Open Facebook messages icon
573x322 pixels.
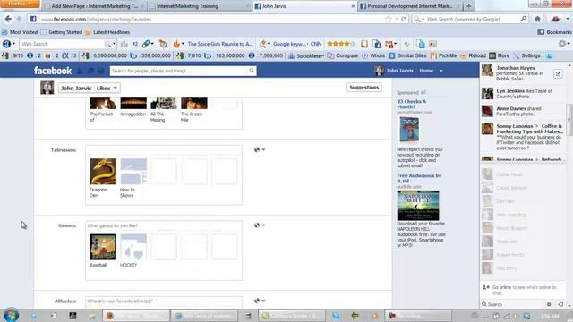90,71
